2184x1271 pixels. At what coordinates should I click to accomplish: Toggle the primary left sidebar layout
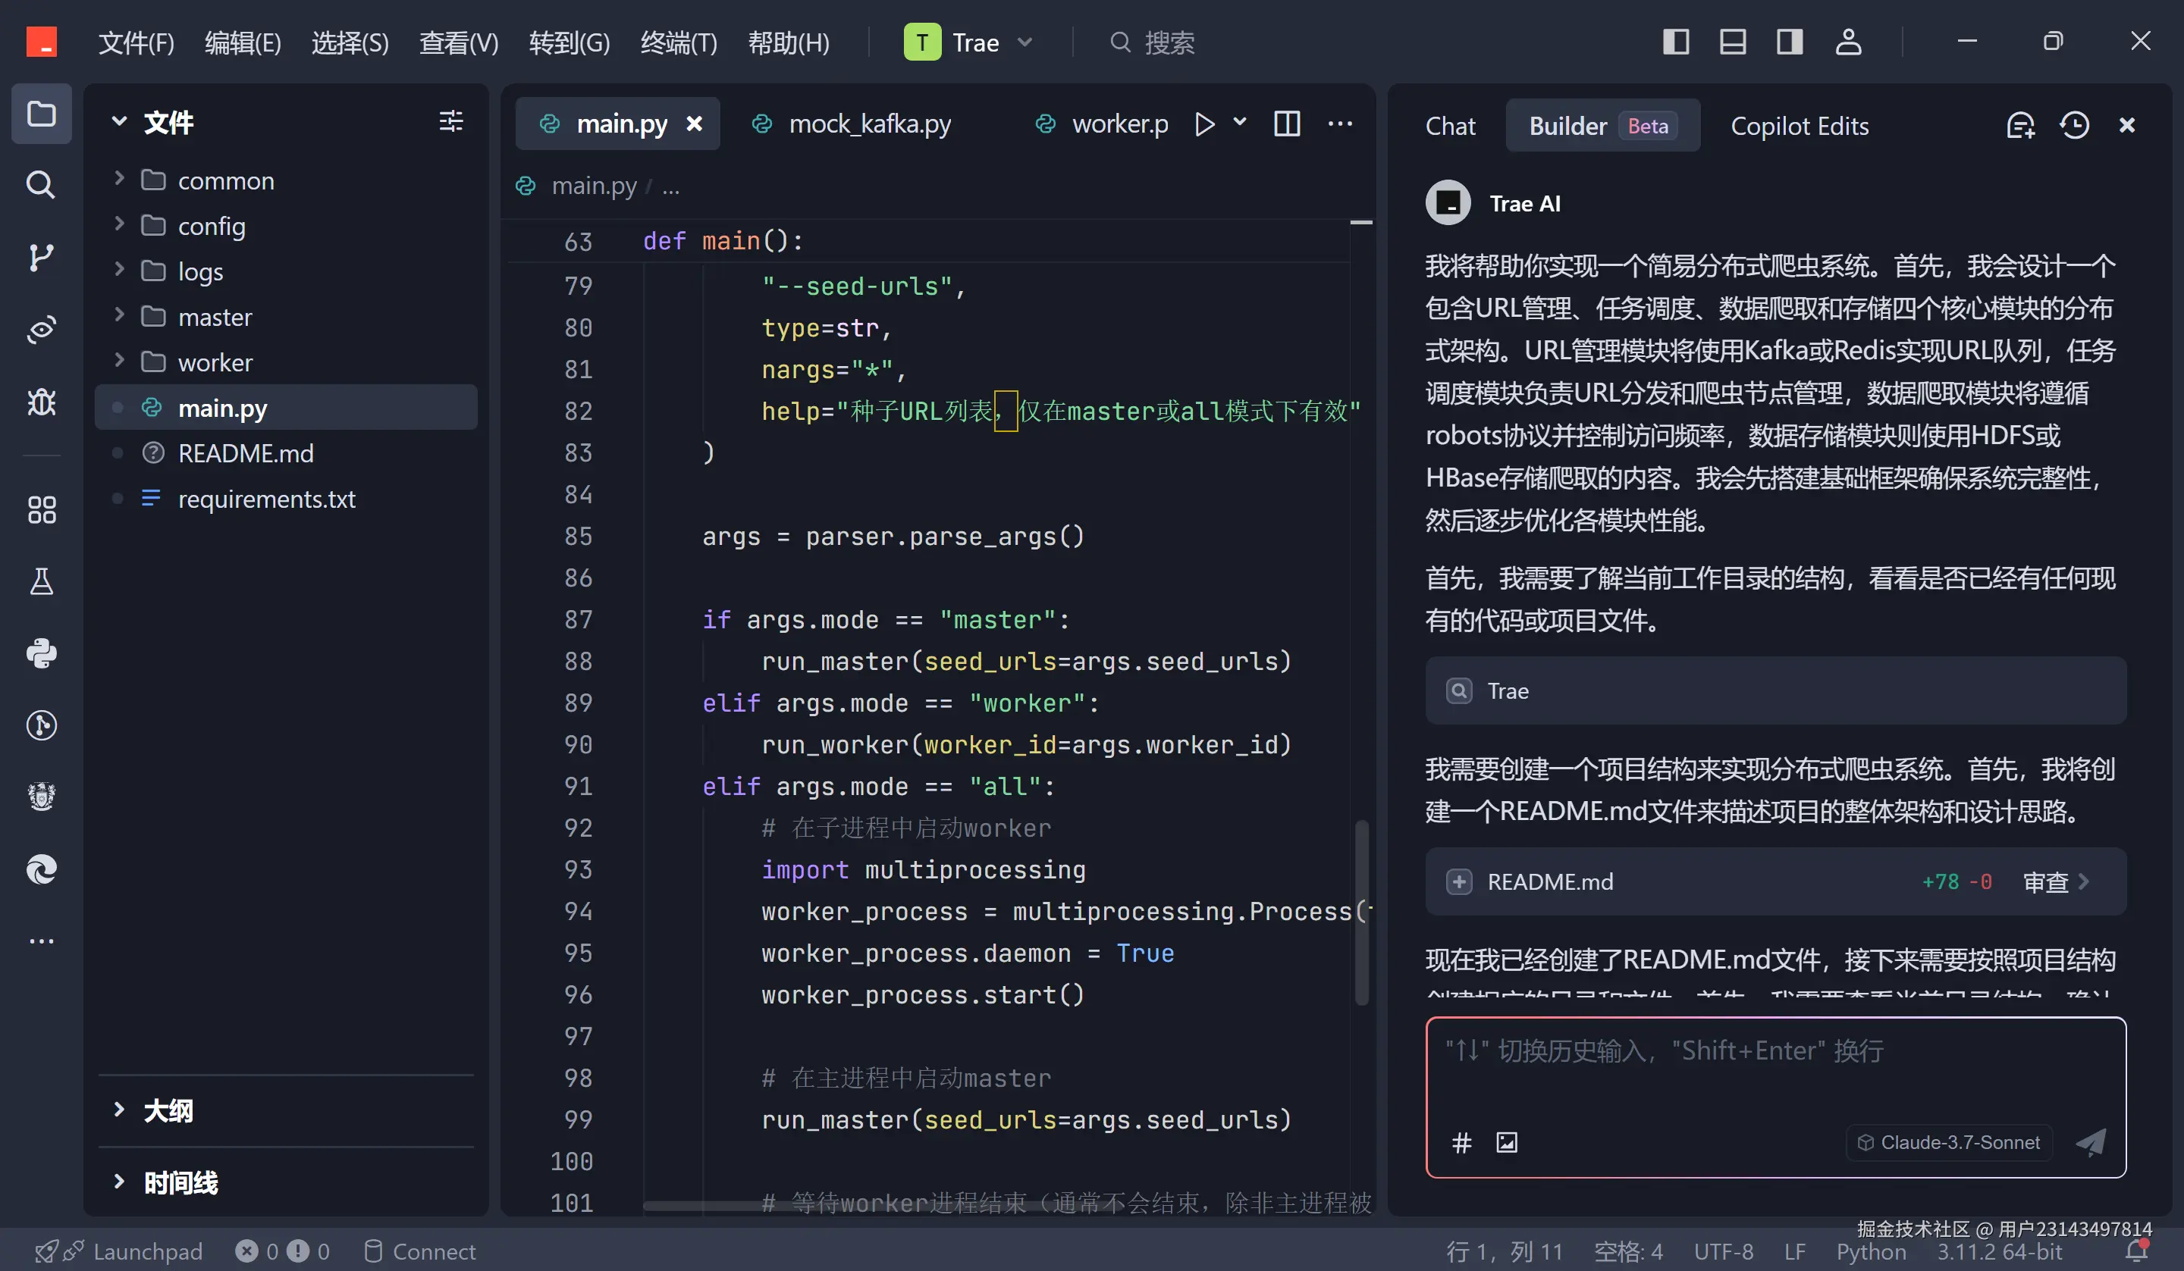[x=1675, y=42]
